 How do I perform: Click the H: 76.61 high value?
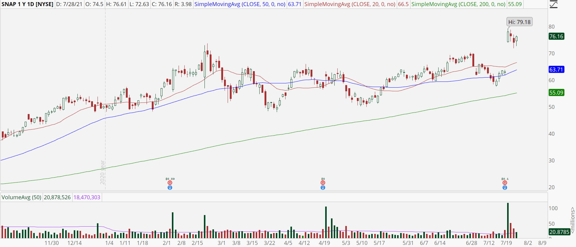click(x=116, y=4)
